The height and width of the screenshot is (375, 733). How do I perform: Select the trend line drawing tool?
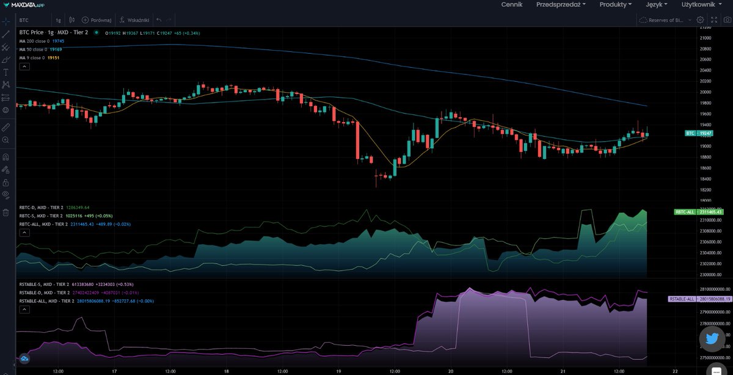5,34
